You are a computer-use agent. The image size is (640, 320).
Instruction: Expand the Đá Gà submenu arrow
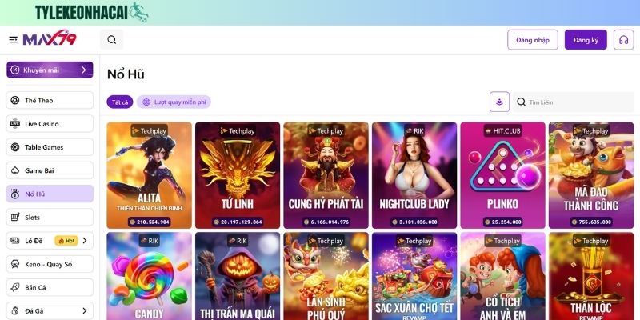[85, 310]
